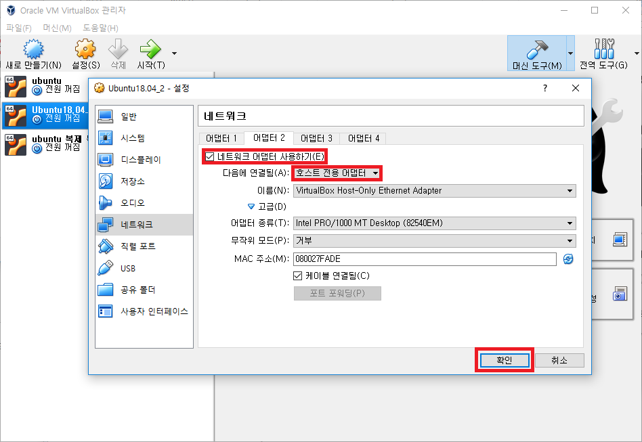Open 다음에 연결됨(A) dropdown
Viewport: 642px width, 442px height.
[337, 173]
